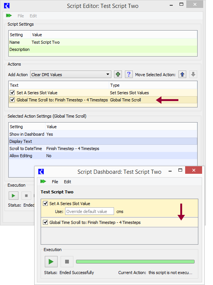Open the Edit menu in Script Dashboard

click(x=67, y=182)
